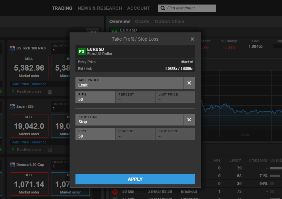Click the magnifier icon in Find Instrument

163,8
